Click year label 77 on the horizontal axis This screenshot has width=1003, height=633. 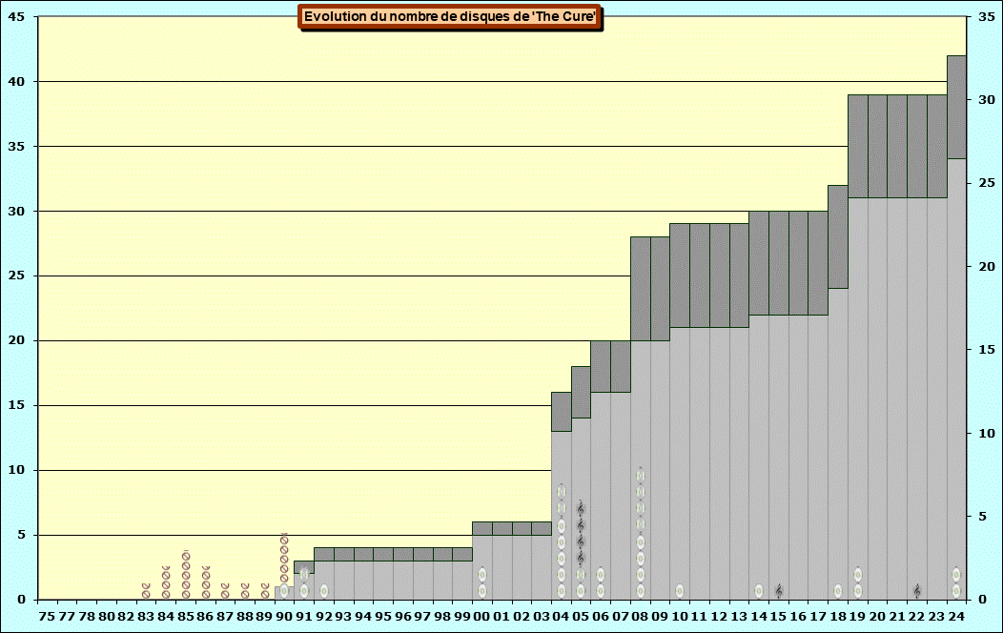click(x=67, y=616)
